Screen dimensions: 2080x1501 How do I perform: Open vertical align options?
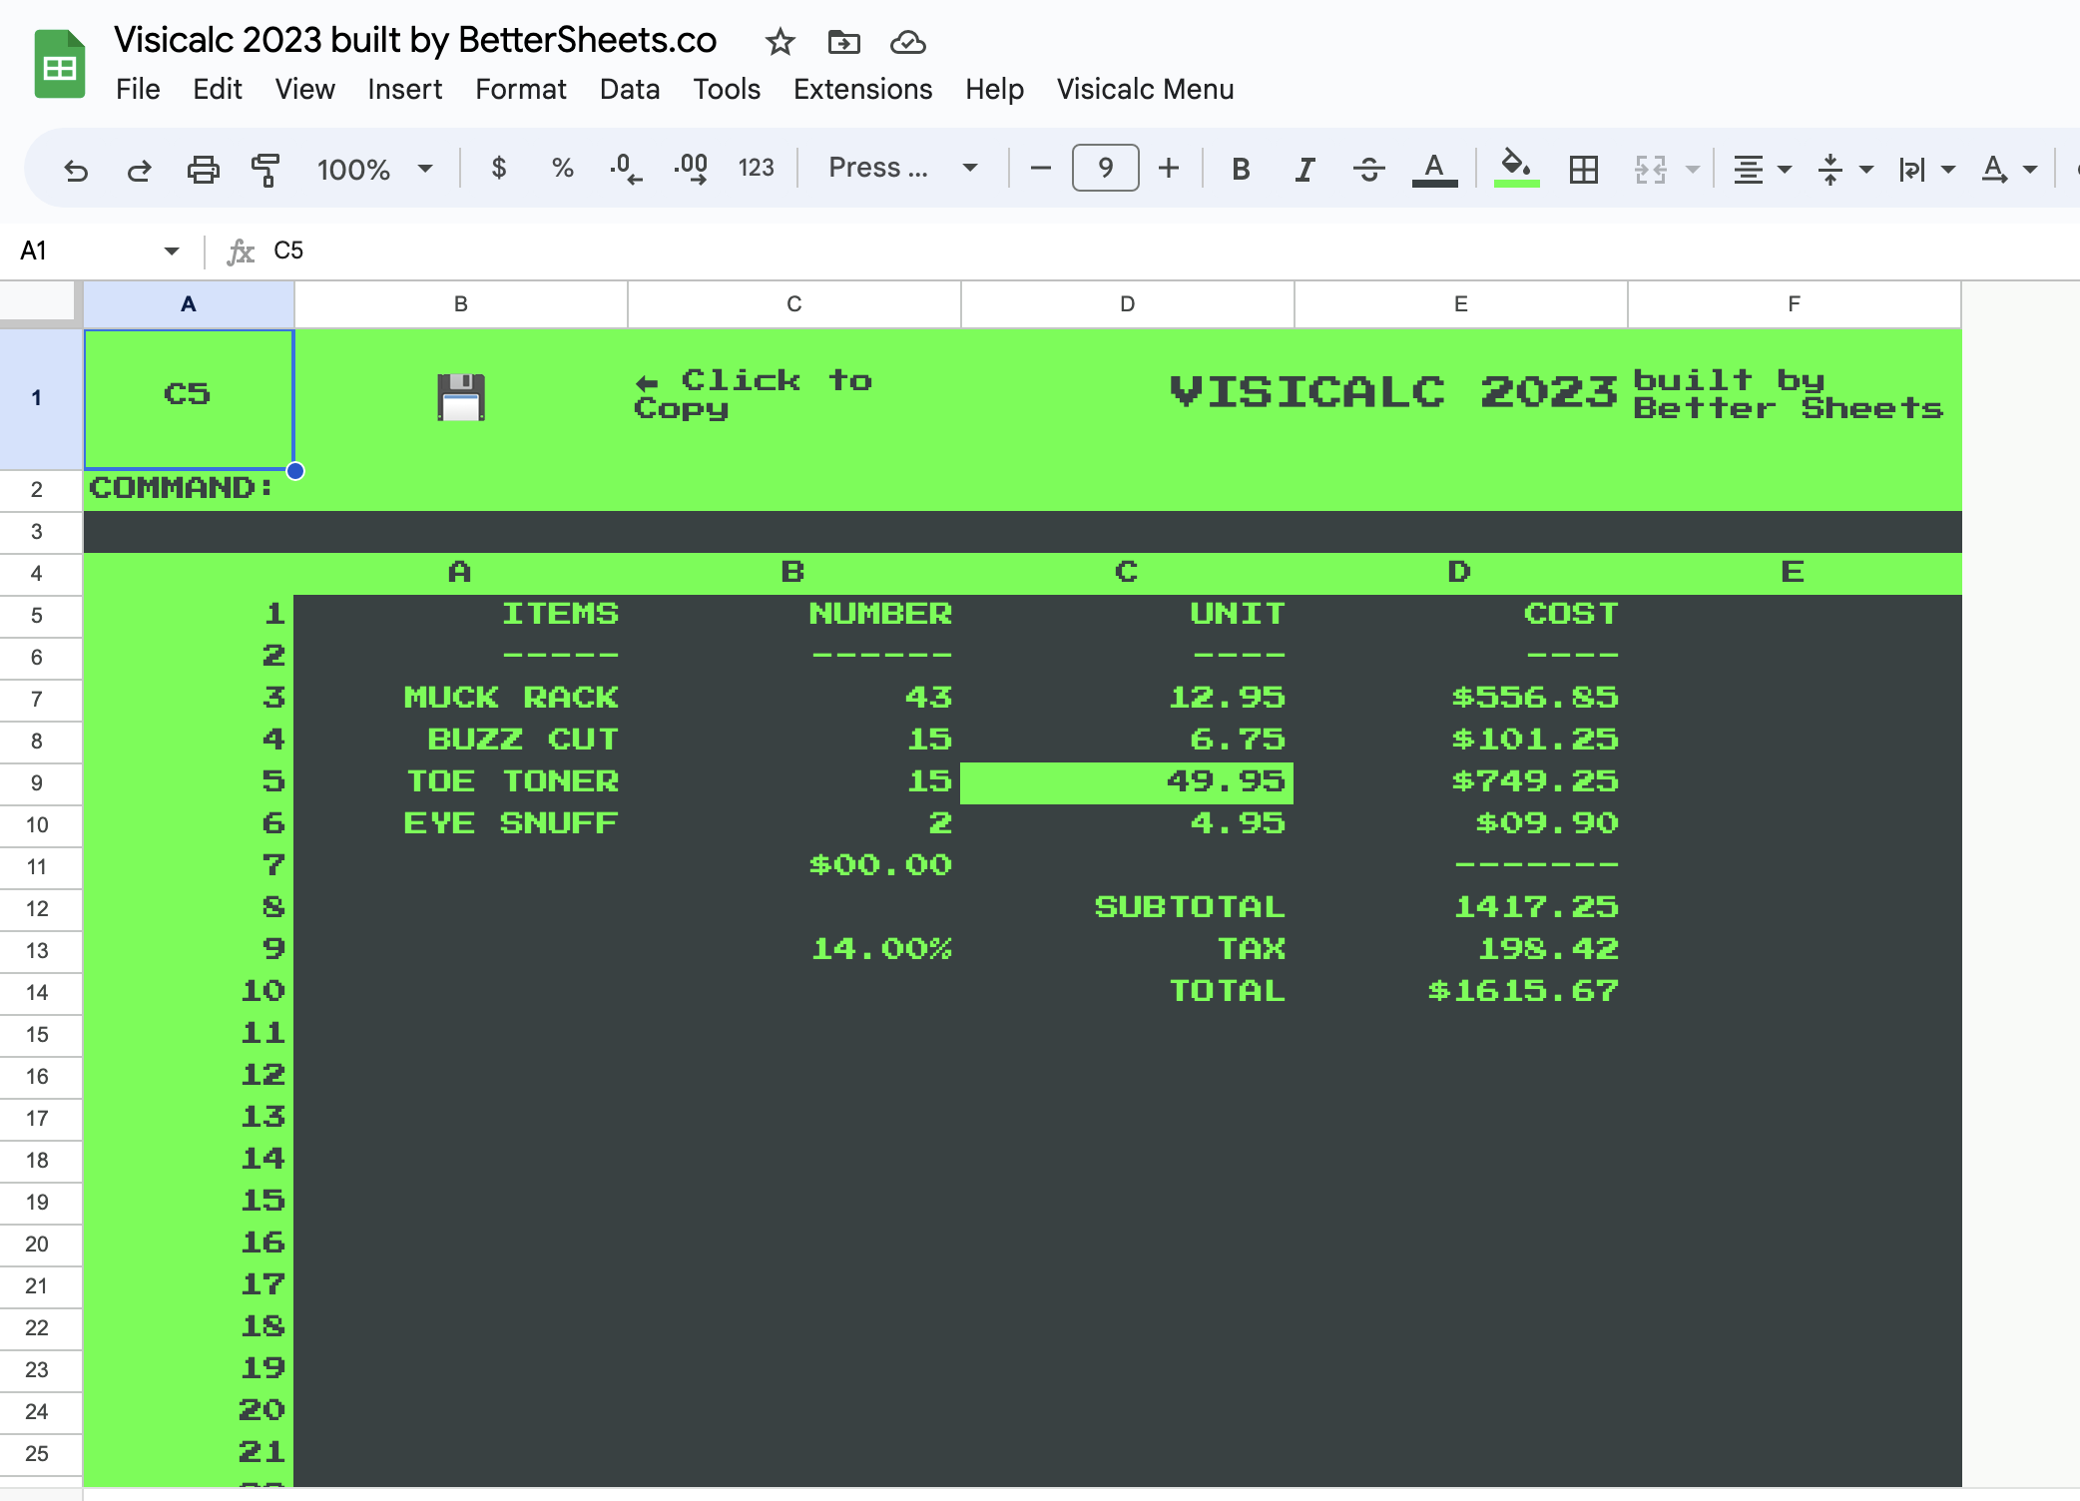pyautogui.click(x=1843, y=169)
